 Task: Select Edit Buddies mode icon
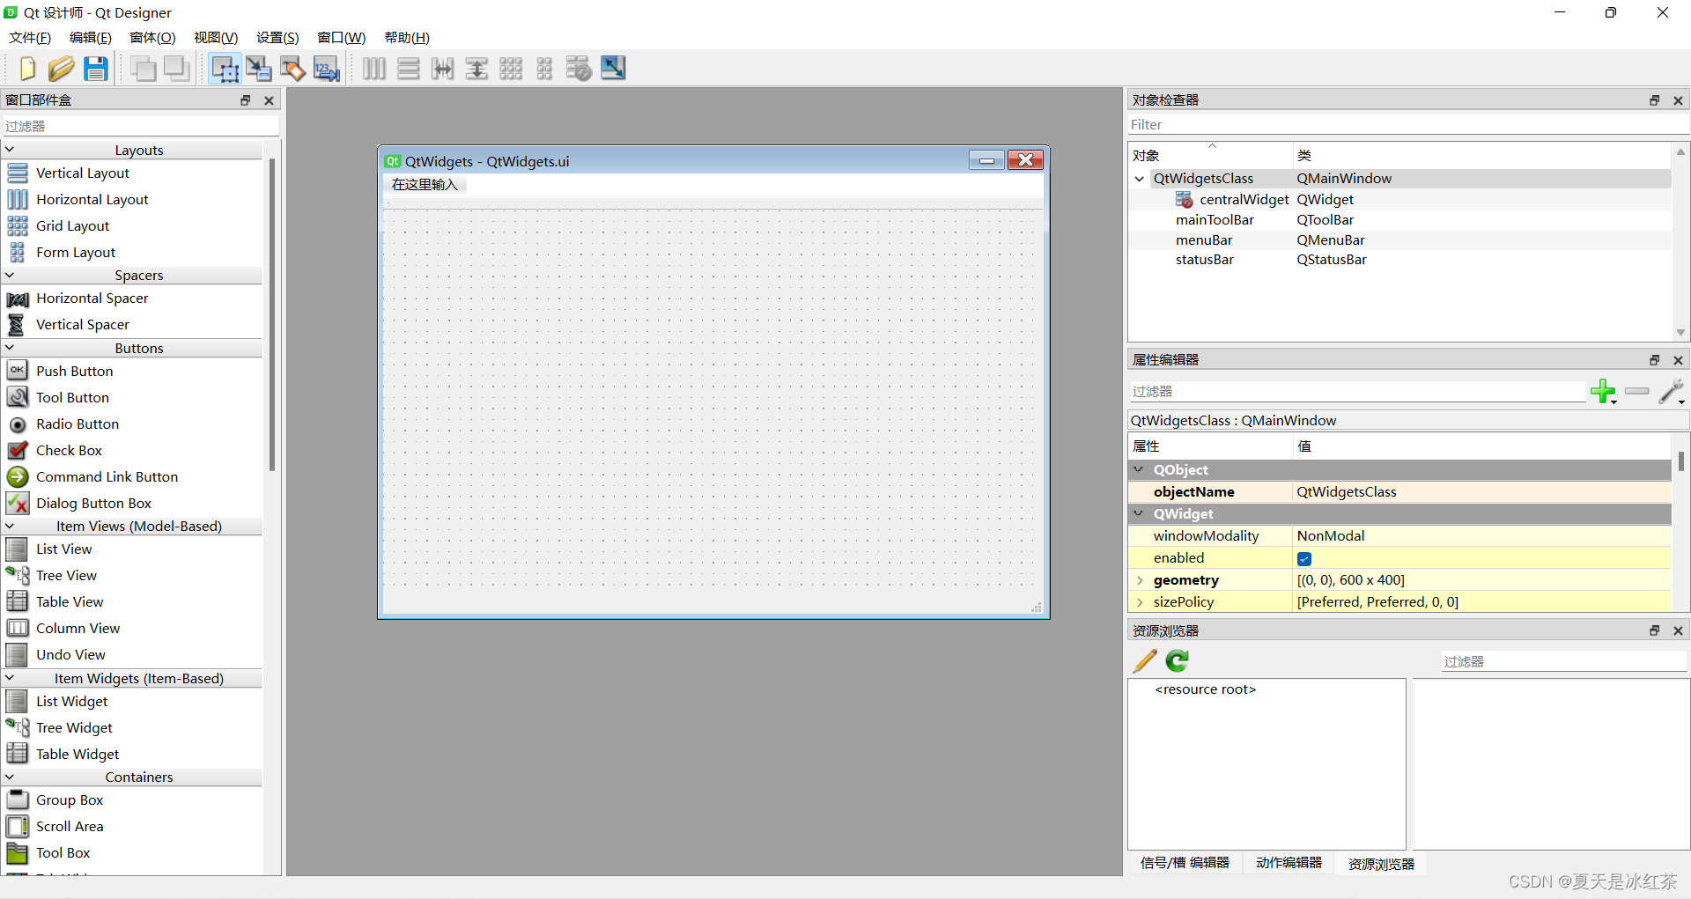292,69
